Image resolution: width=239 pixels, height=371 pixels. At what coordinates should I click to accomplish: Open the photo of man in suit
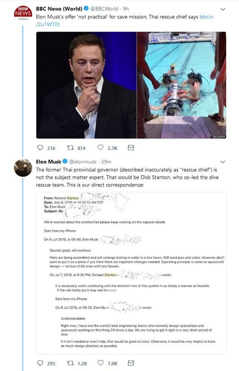click(87, 85)
